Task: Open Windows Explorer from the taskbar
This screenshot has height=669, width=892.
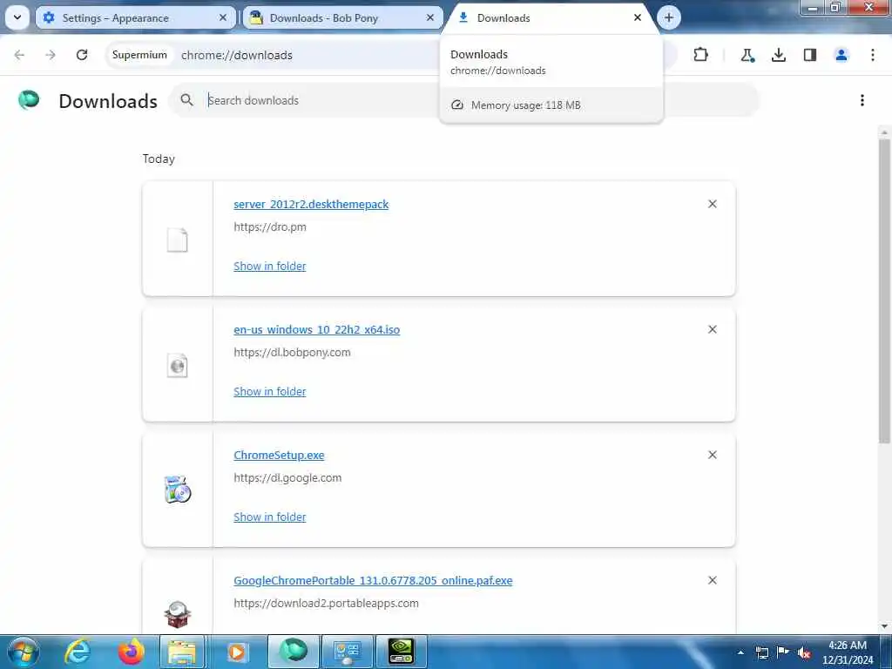Action: coord(181,652)
